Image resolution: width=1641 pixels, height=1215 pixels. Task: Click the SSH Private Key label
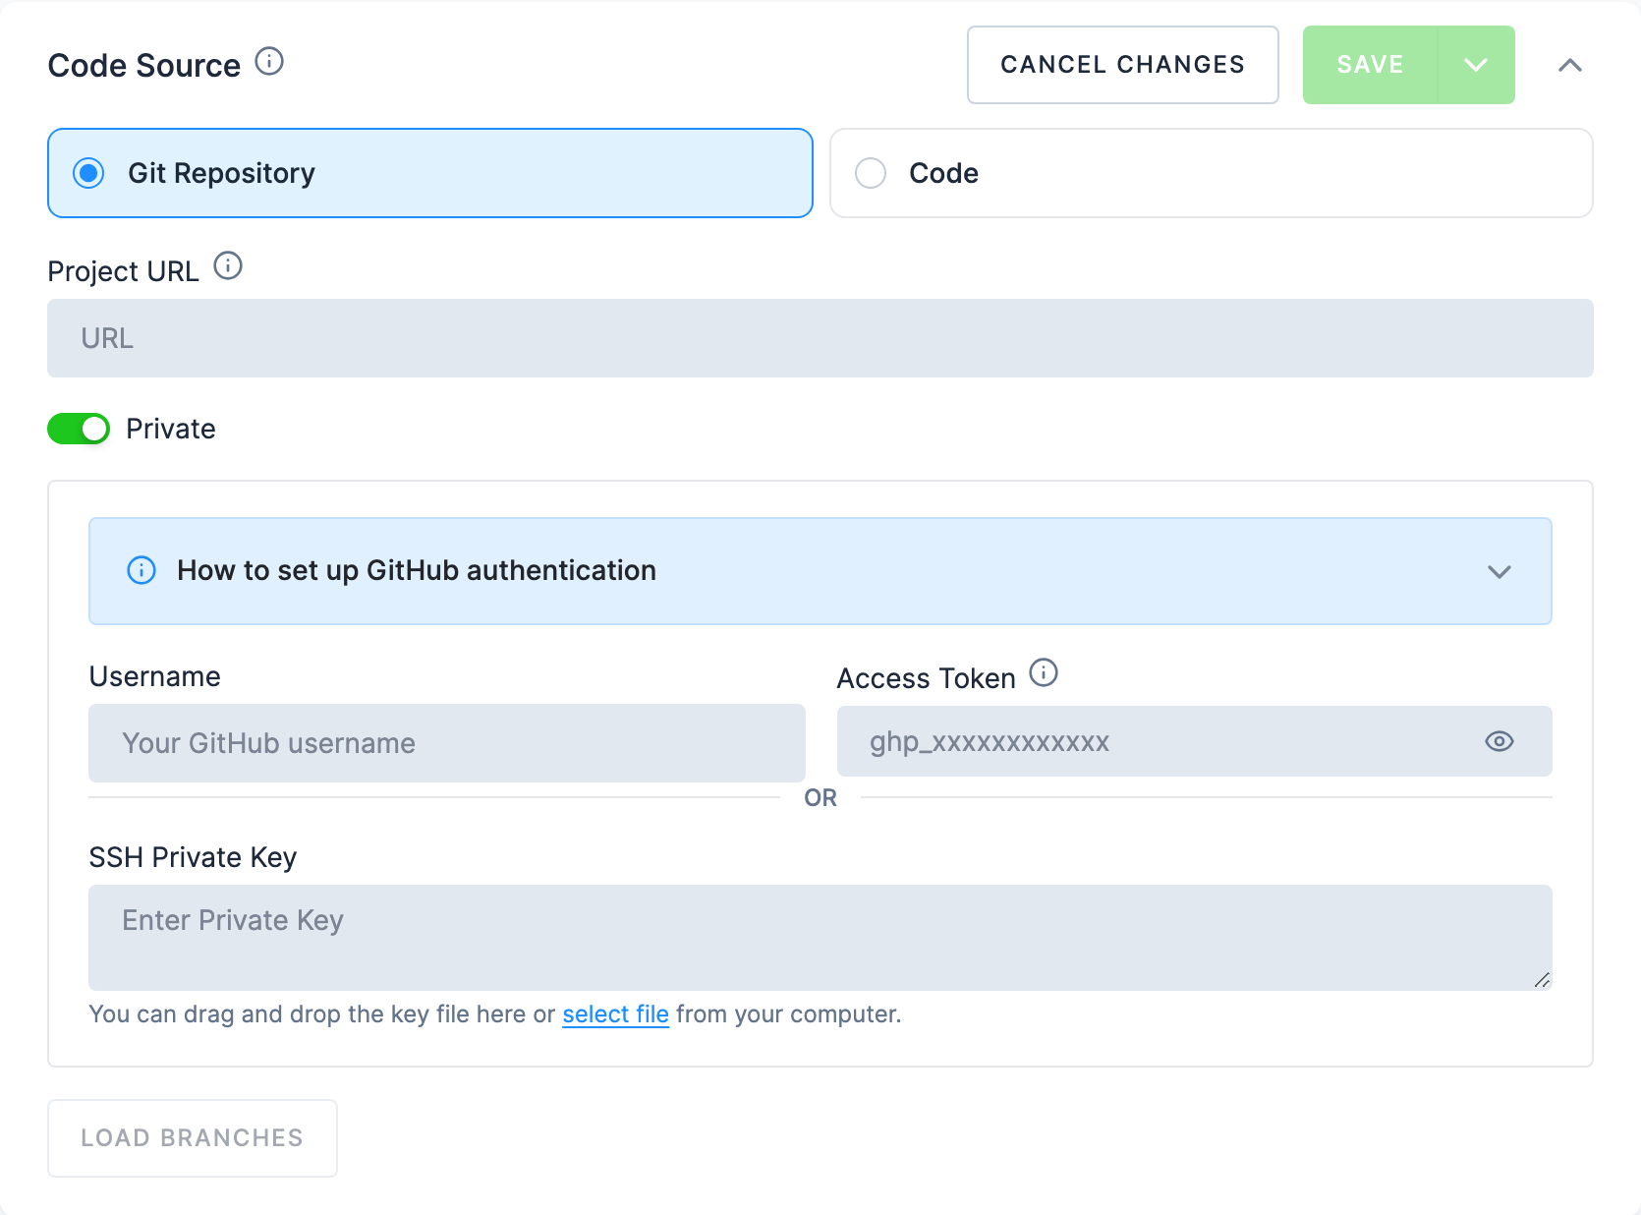click(193, 857)
